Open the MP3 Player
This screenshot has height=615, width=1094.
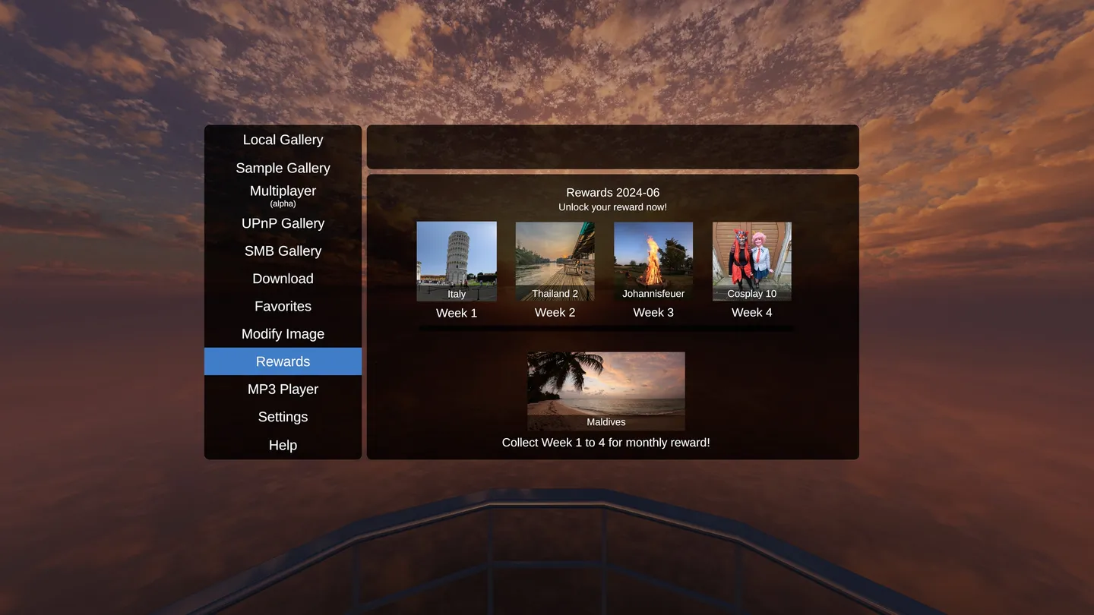(283, 389)
